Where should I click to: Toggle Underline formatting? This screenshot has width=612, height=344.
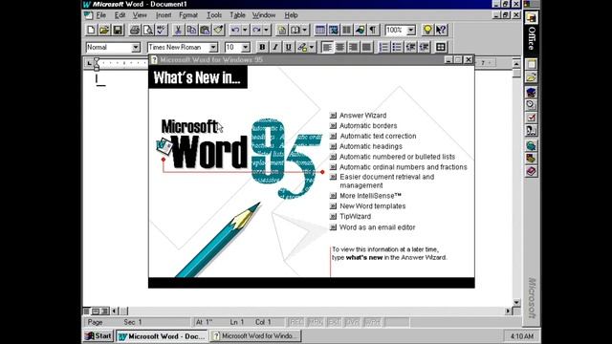[289, 47]
